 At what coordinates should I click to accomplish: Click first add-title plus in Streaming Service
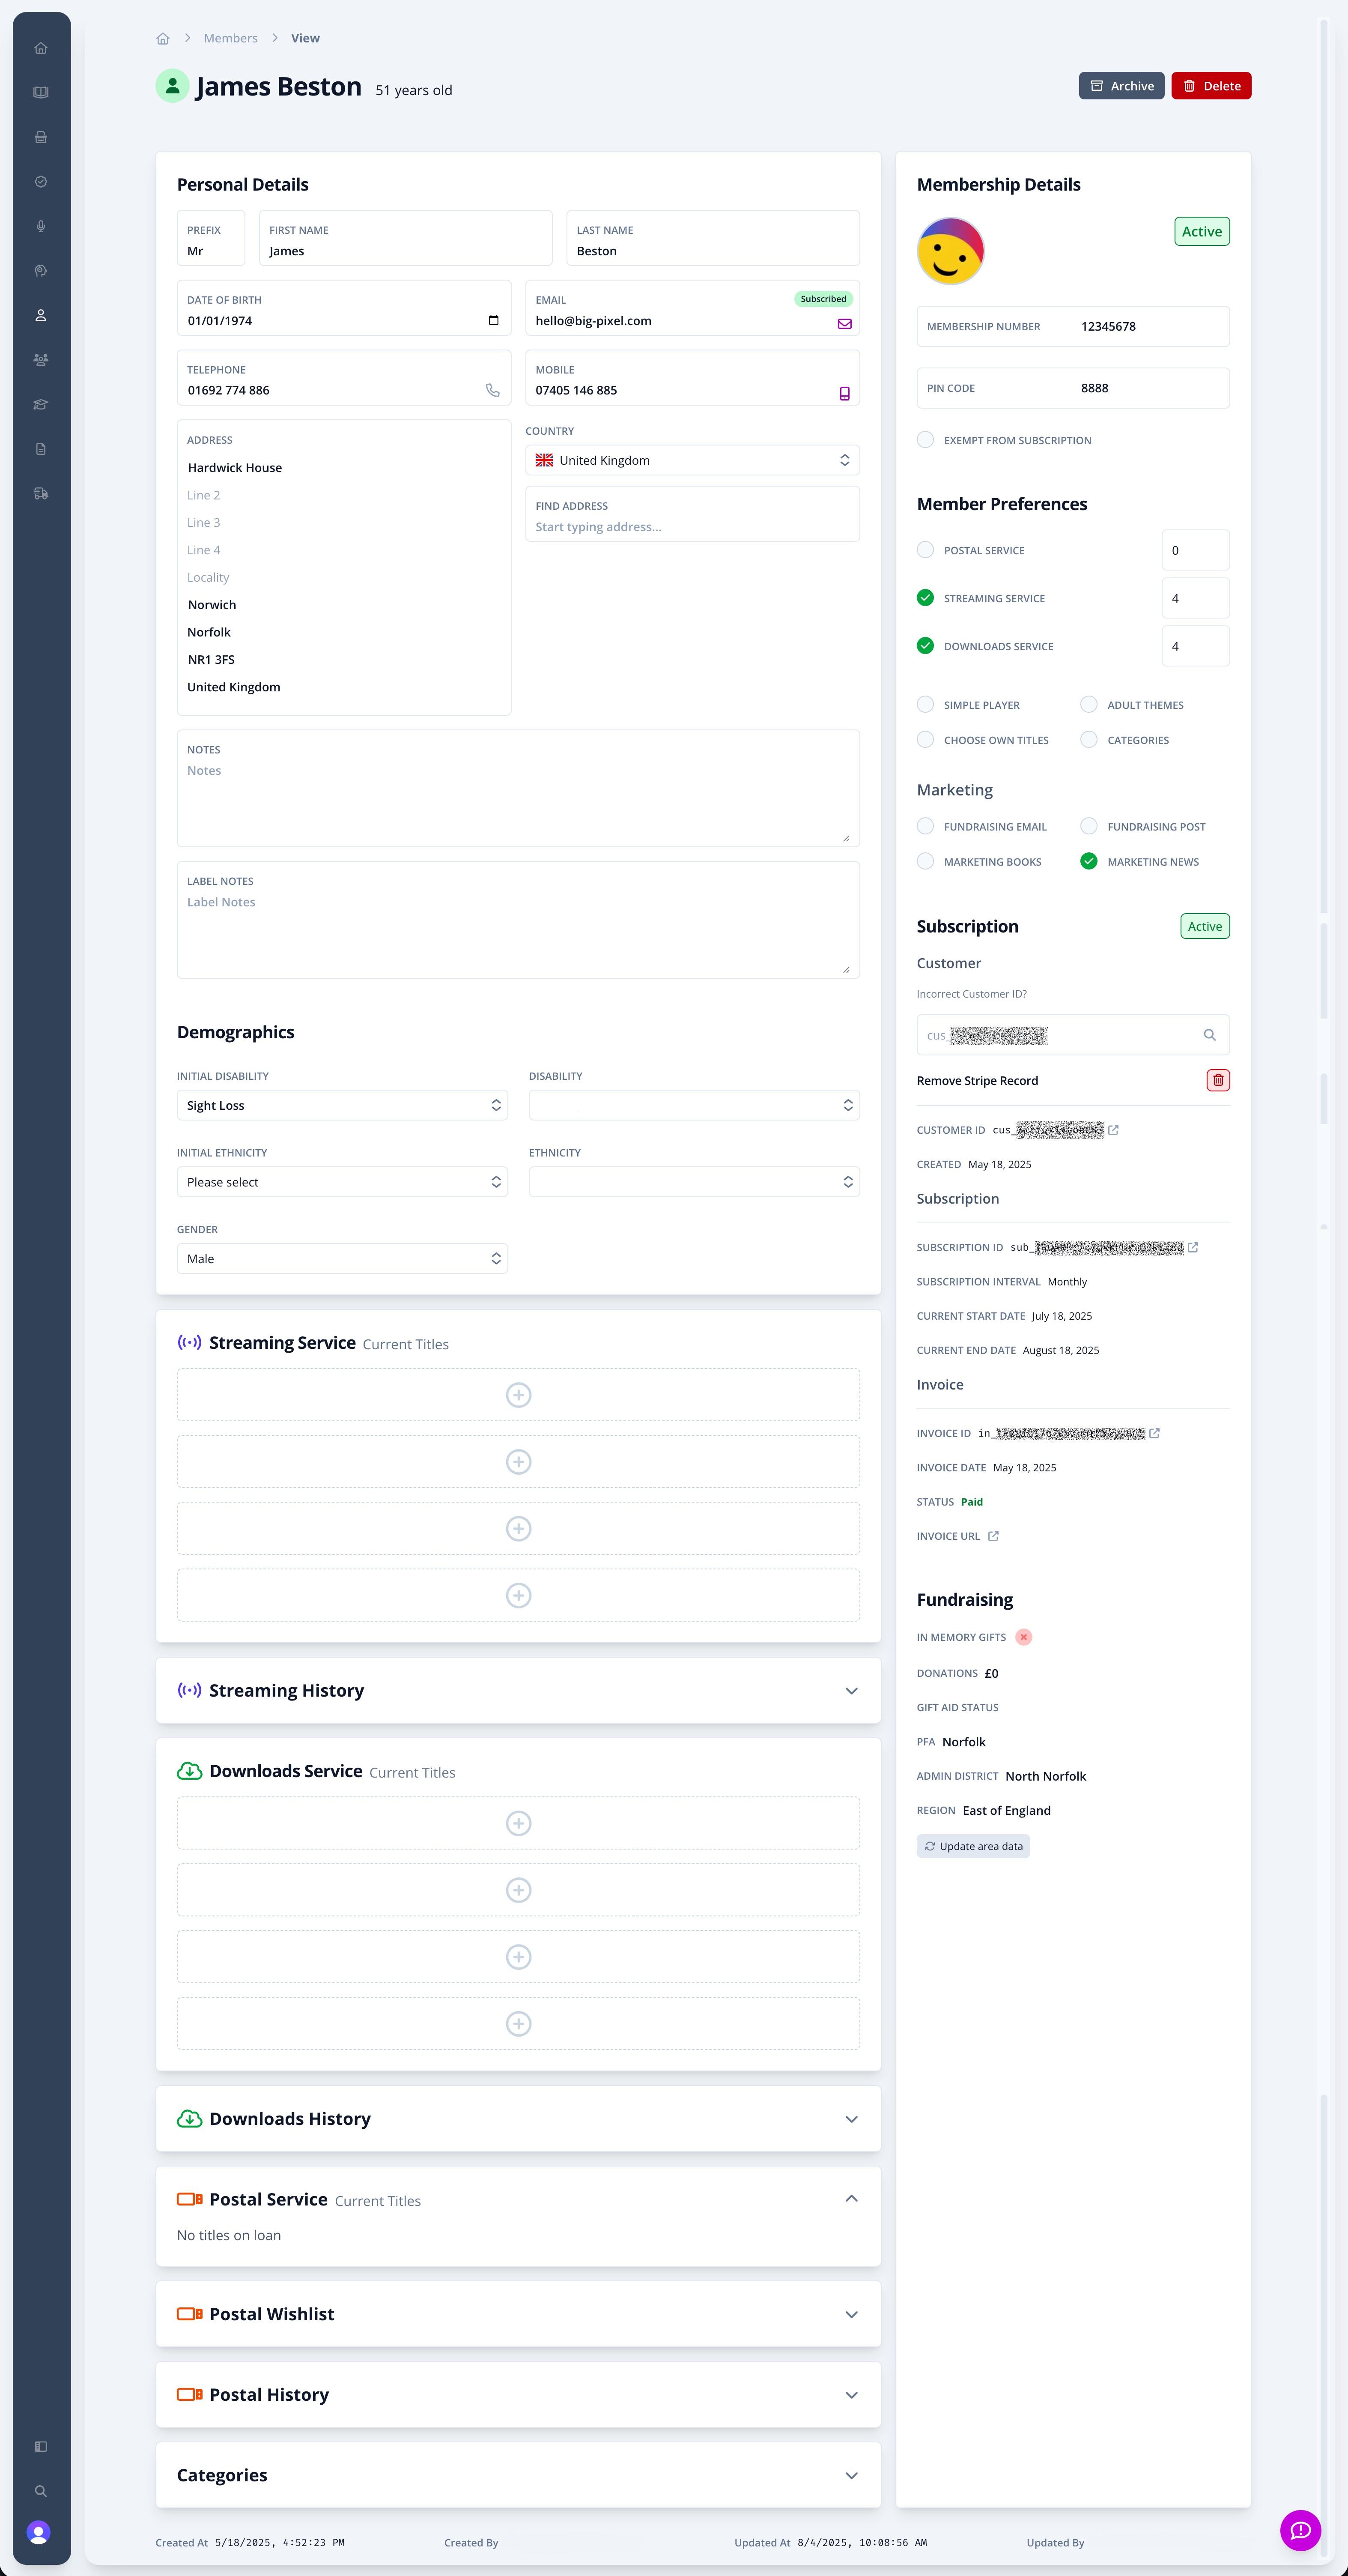pos(518,1395)
